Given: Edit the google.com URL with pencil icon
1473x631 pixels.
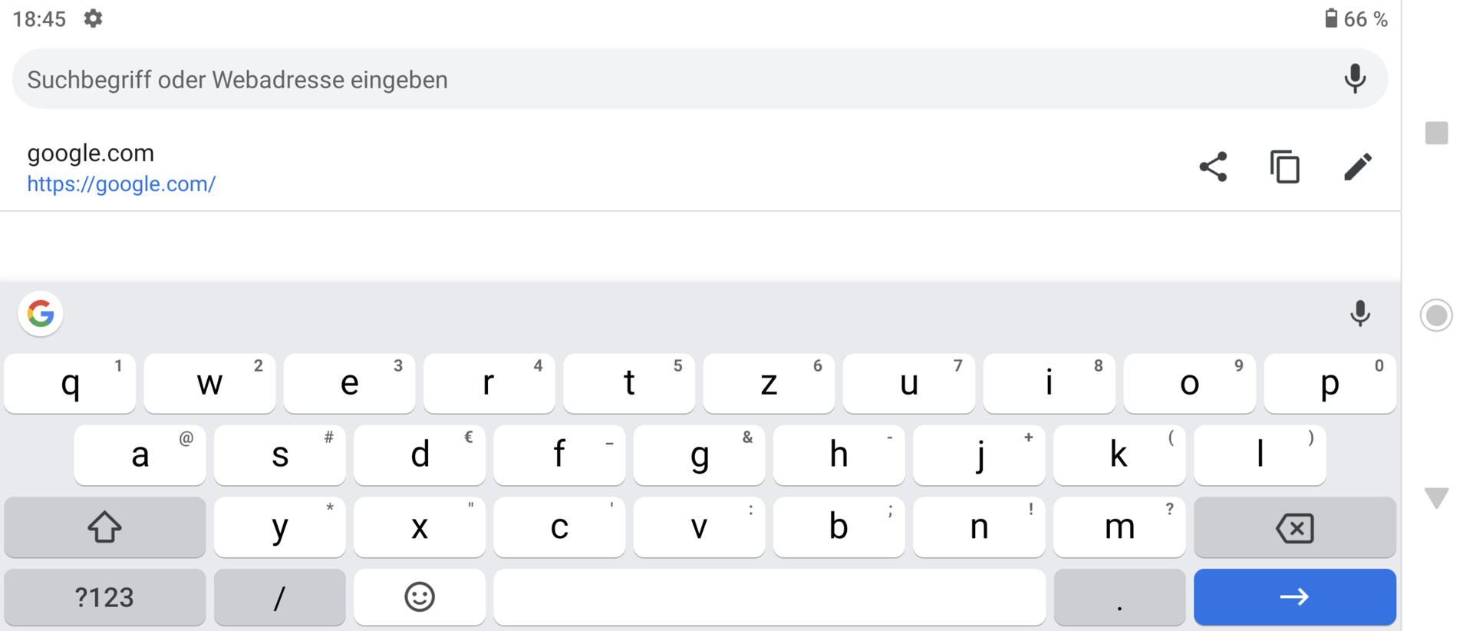Looking at the screenshot, I should pos(1357,167).
